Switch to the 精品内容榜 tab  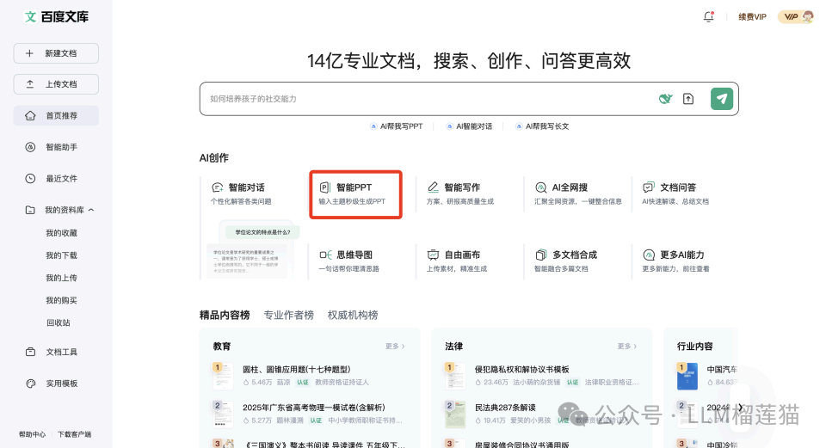(x=225, y=316)
